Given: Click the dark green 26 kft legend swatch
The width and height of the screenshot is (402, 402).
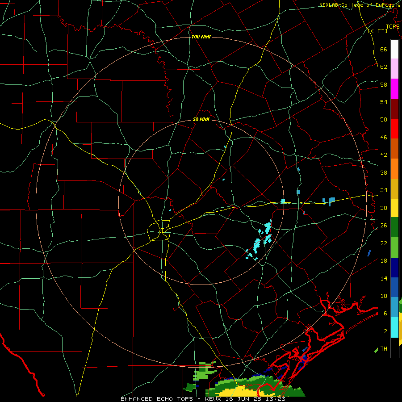Looking at the screenshot, I should click(394, 227).
